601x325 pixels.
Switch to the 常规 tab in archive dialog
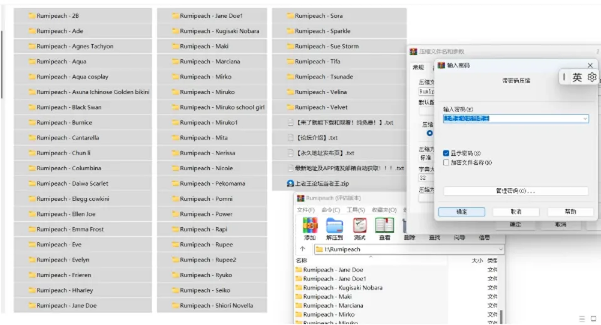[418, 68]
